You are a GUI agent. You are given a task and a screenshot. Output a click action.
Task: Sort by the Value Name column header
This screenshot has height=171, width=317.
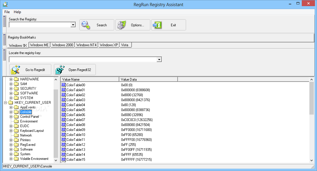coord(90,80)
